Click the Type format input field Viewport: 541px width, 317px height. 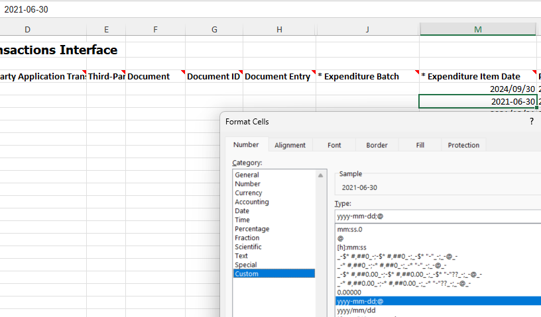[x=438, y=216]
